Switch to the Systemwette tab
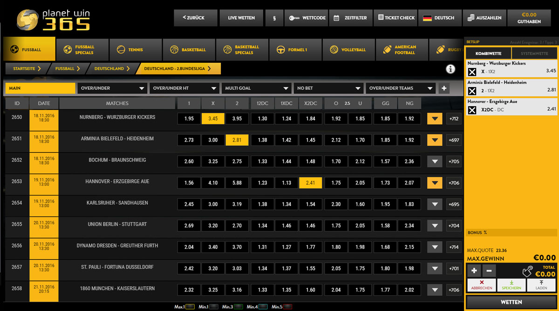559x311 pixels. (534, 54)
